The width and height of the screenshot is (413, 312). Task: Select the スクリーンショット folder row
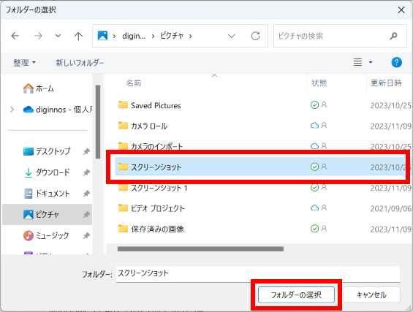tap(260, 167)
